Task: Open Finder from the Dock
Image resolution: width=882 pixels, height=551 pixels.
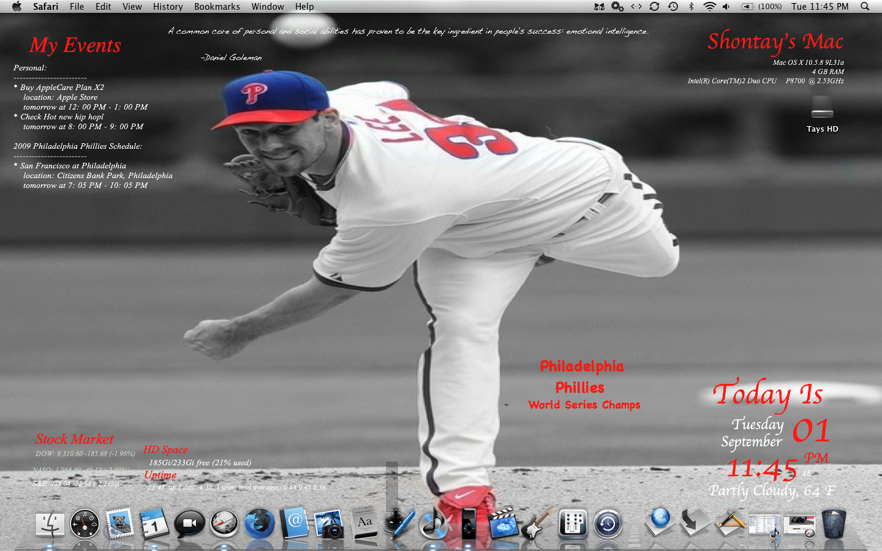Action: point(50,525)
